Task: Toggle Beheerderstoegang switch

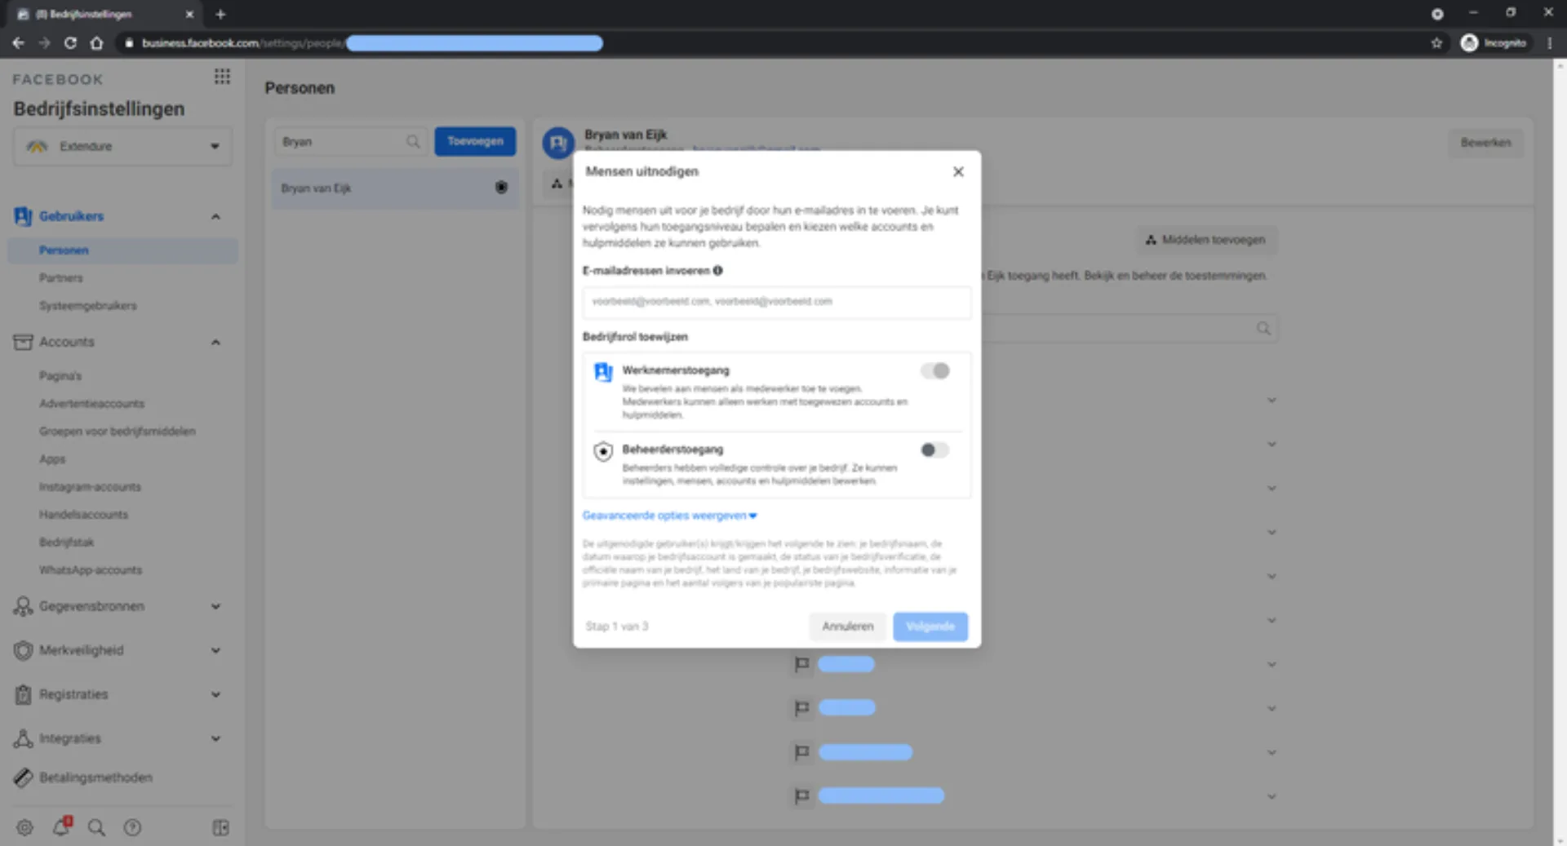Action: click(x=935, y=450)
